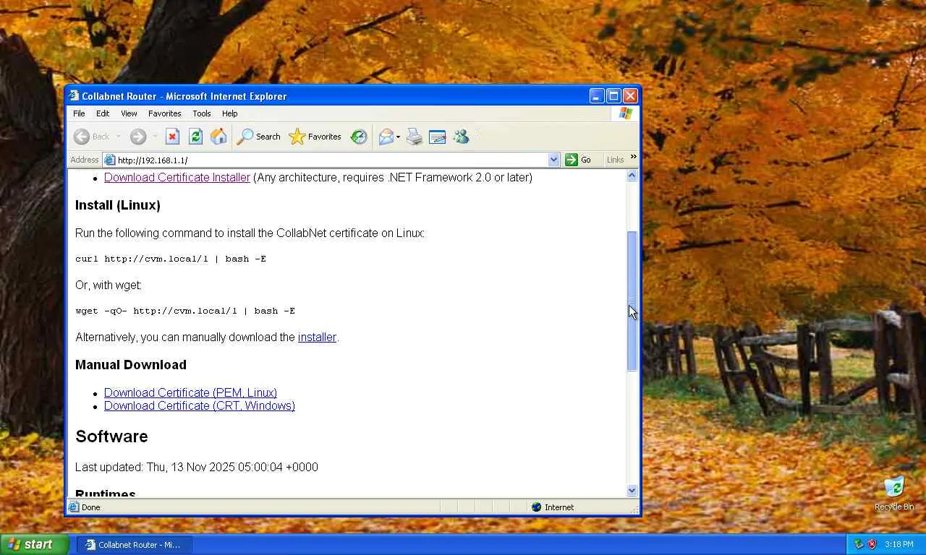Image resolution: width=926 pixels, height=555 pixels.
Task: Open the History toolbar icon
Action: pos(359,137)
